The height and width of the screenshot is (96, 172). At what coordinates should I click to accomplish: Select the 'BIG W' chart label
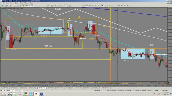coord(48,46)
